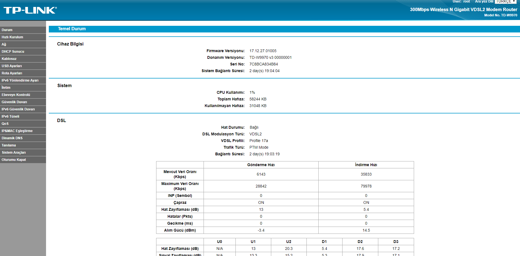This screenshot has width=520, height=256.
Task: Open Hızlı Kurulum in the sidebar
Action: coord(23,37)
